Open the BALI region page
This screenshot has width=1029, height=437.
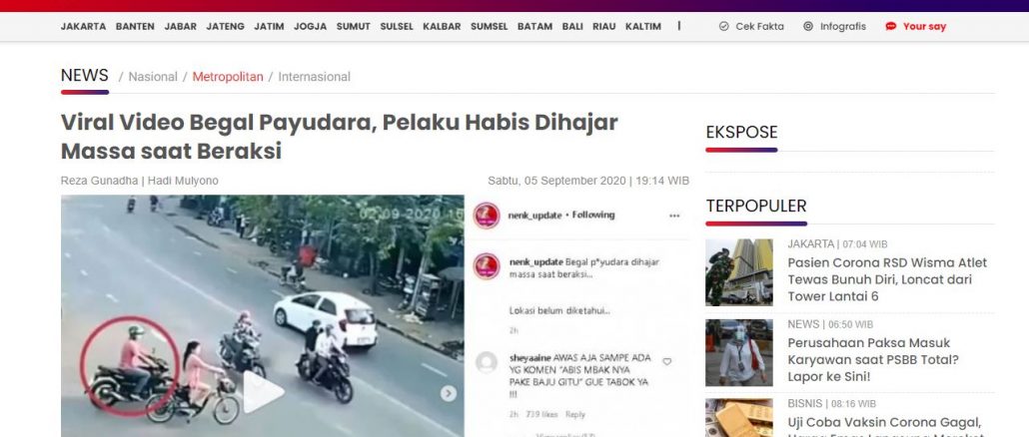[572, 27]
